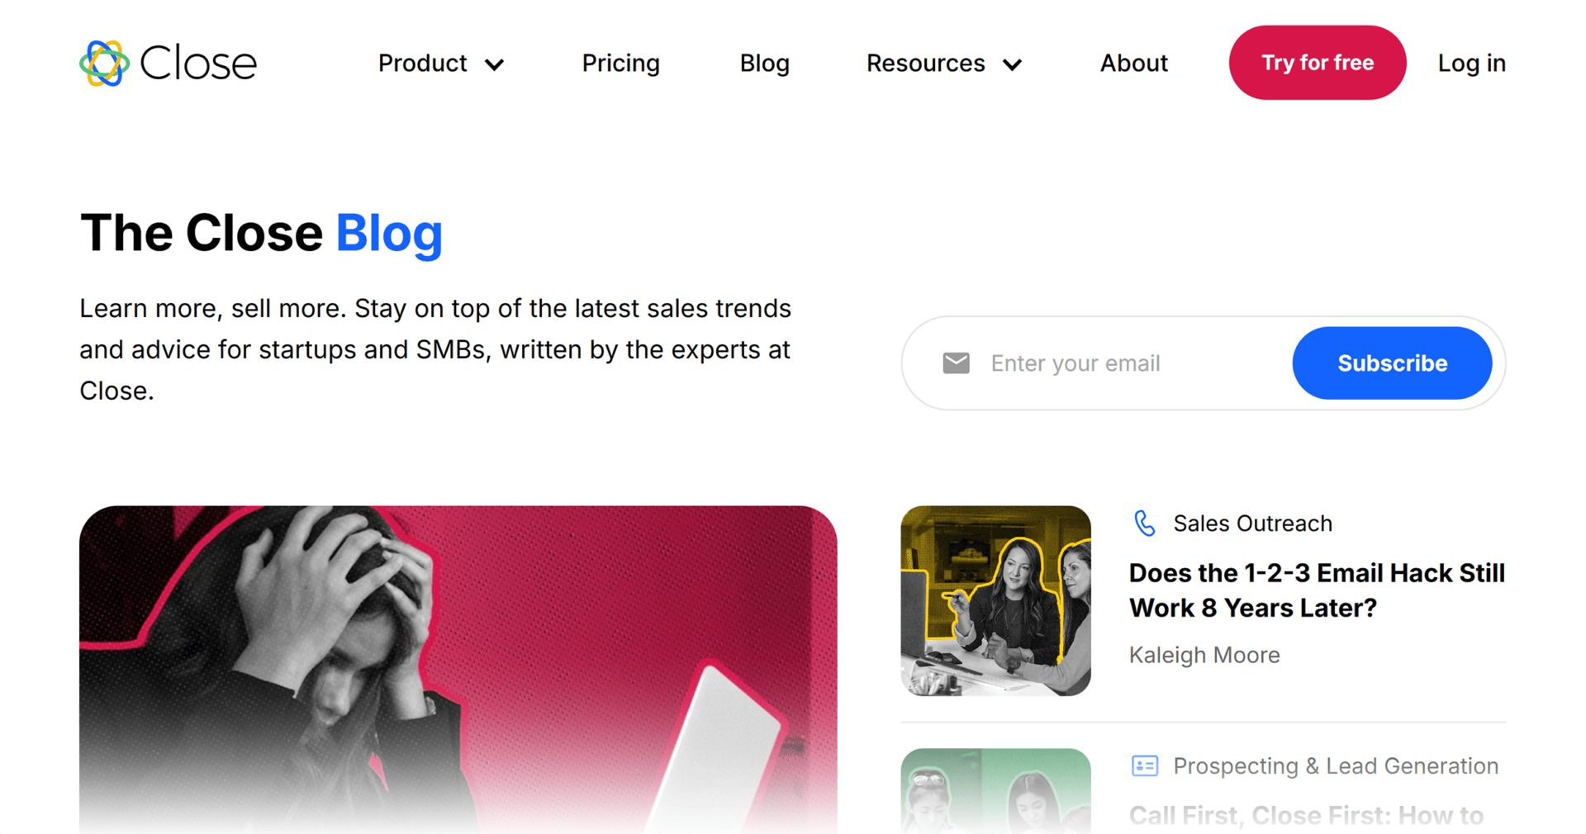Expand the Resources dropdown chevron

pos(1013,64)
